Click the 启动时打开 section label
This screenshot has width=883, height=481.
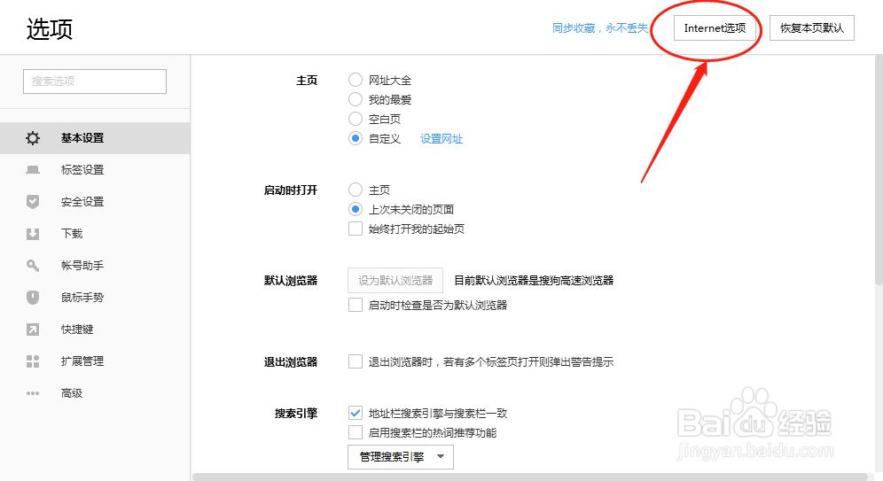tap(291, 190)
